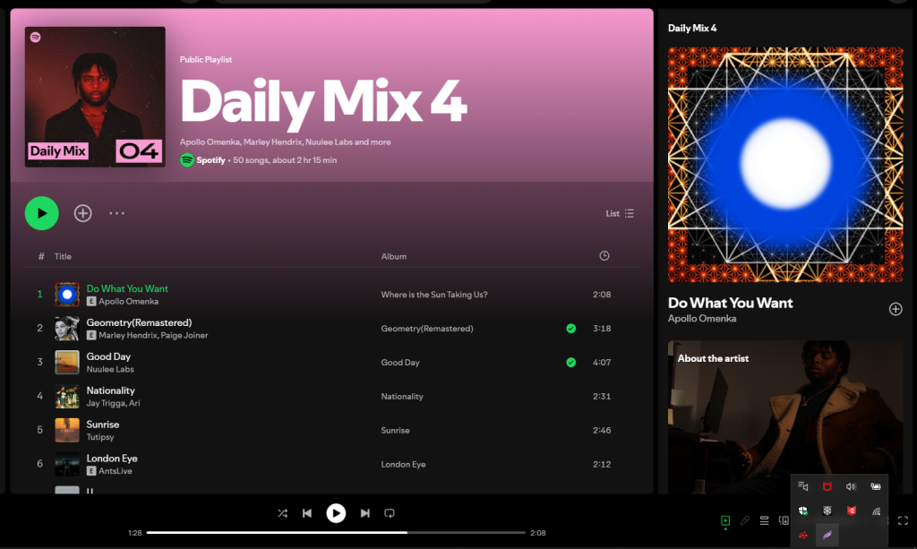The height and width of the screenshot is (549, 917).
Task: Open Apollo Omenka artist link under track 1
Action: click(128, 302)
